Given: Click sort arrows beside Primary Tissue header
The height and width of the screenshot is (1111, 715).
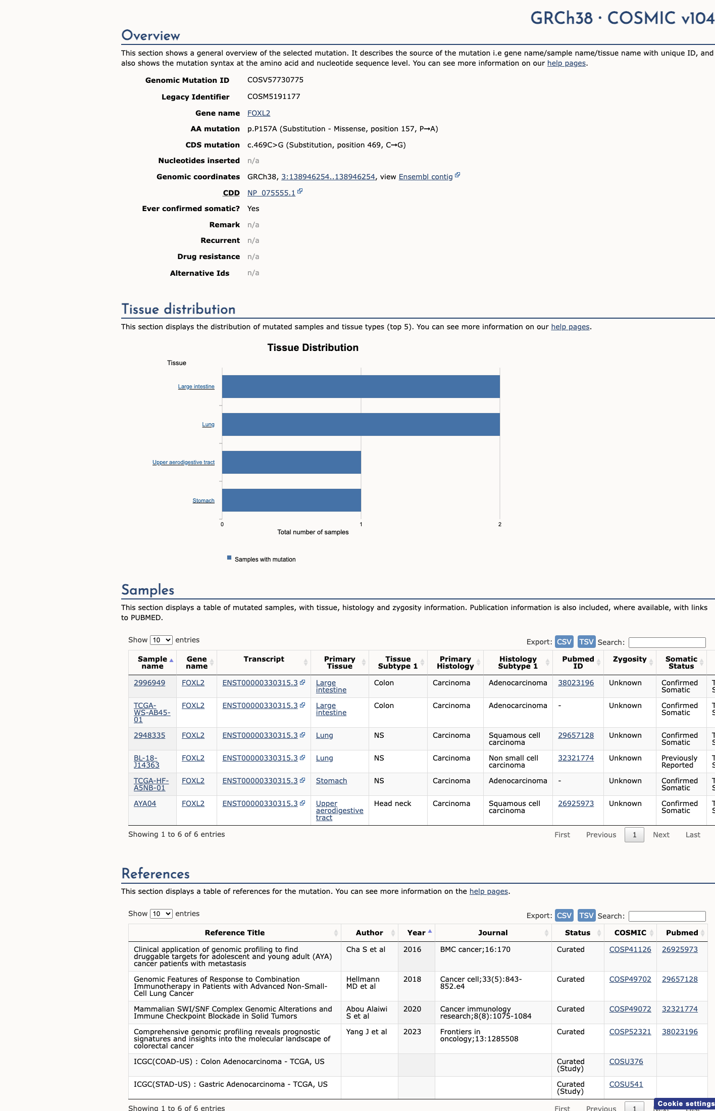Looking at the screenshot, I should pos(364,662).
